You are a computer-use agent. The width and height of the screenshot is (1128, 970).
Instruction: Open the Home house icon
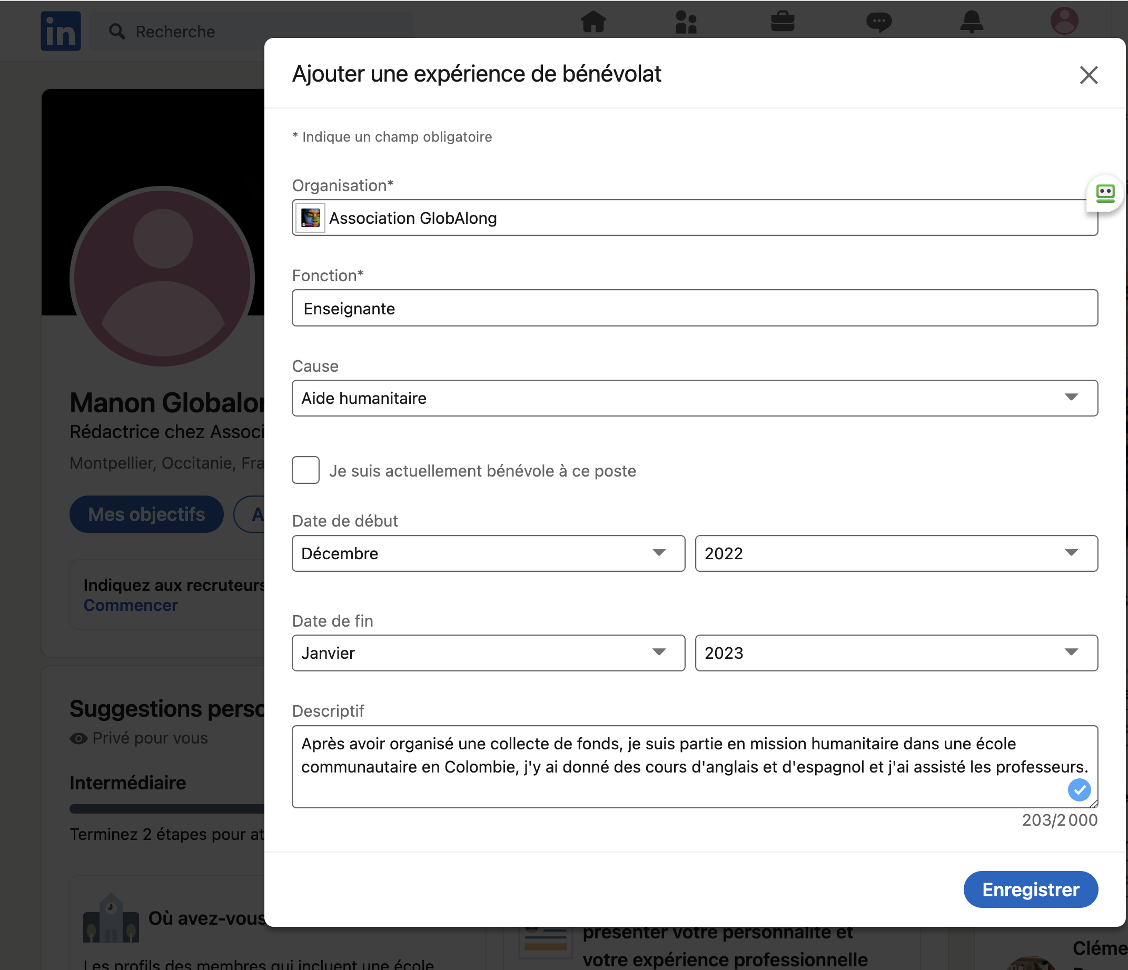click(x=593, y=22)
